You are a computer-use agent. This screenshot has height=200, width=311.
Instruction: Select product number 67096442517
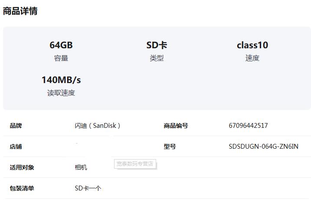[x=248, y=126]
